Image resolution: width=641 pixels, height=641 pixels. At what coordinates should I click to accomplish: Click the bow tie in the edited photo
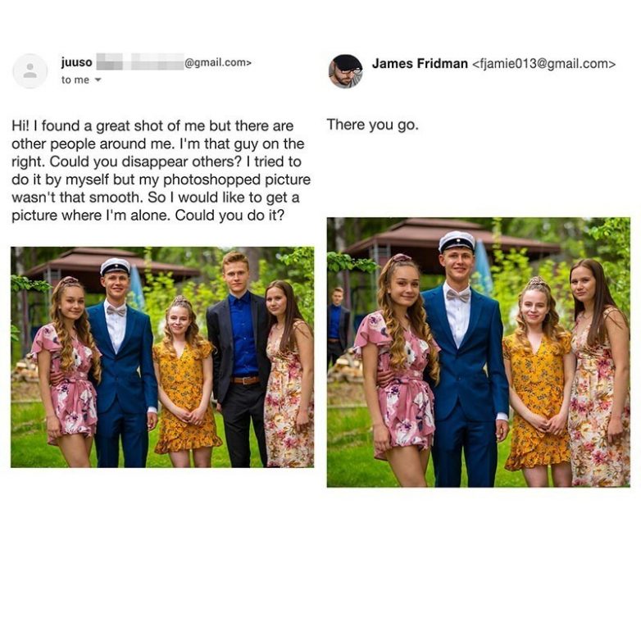tap(458, 295)
